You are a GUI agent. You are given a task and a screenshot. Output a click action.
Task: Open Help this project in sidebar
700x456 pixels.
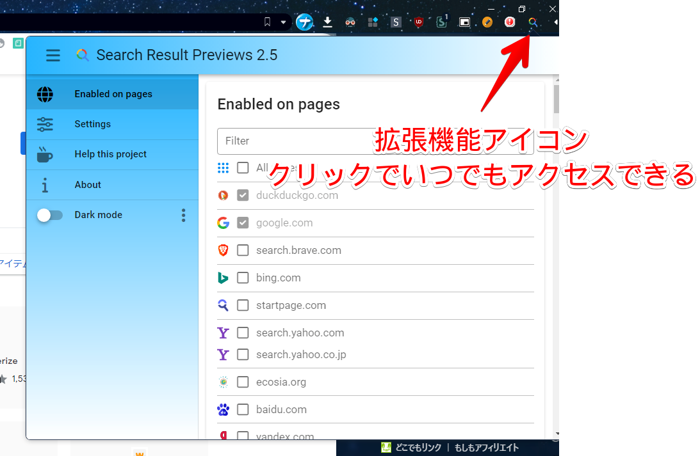[x=112, y=155]
